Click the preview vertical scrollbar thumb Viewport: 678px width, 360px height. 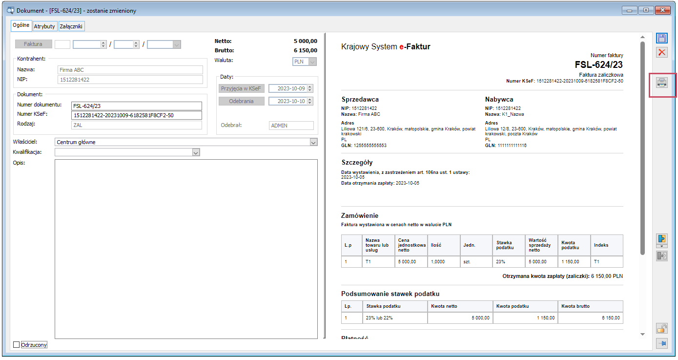tap(642, 148)
